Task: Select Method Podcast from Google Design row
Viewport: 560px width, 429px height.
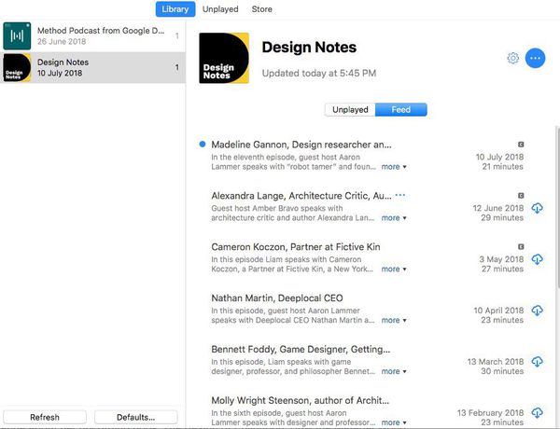Action: pos(92,35)
